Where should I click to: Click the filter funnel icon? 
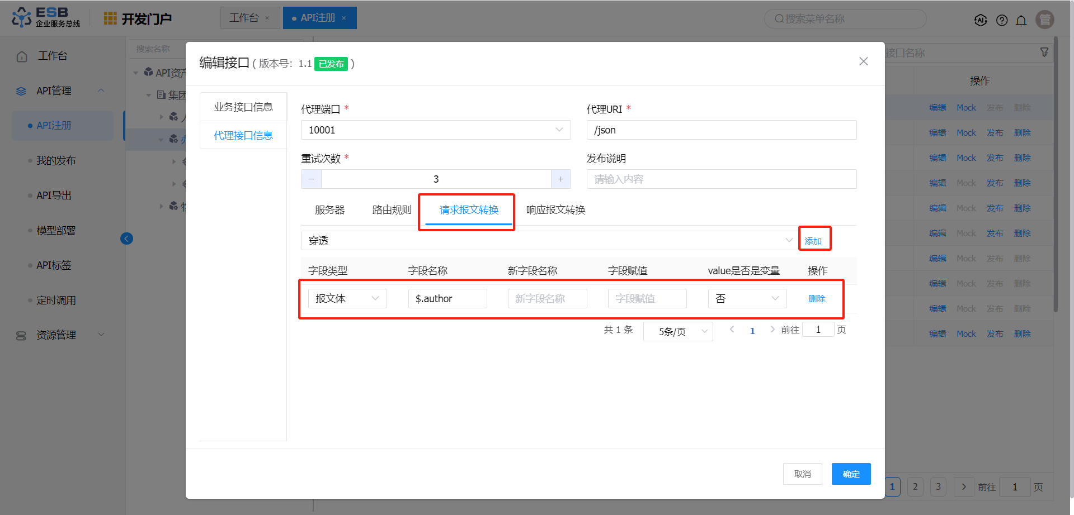point(1044,52)
